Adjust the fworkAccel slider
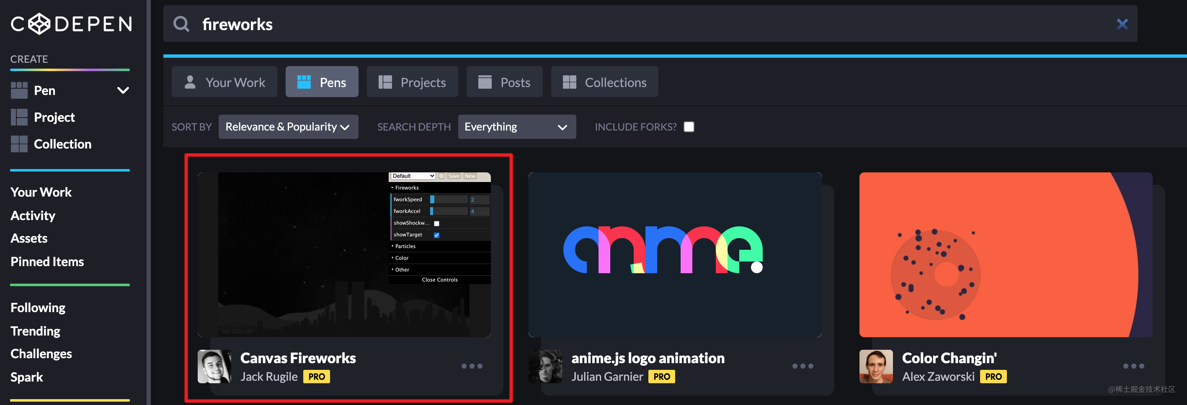Image resolution: width=1187 pixels, height=405 pixels. [449, 211]
